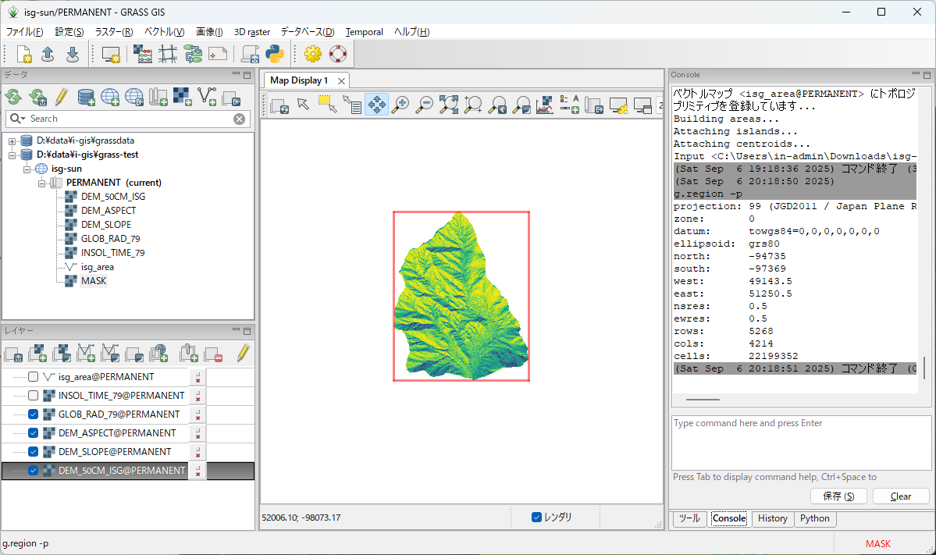Save workspace using download arrow icon
The image size is (936, 555).
[x=73, y=55]
